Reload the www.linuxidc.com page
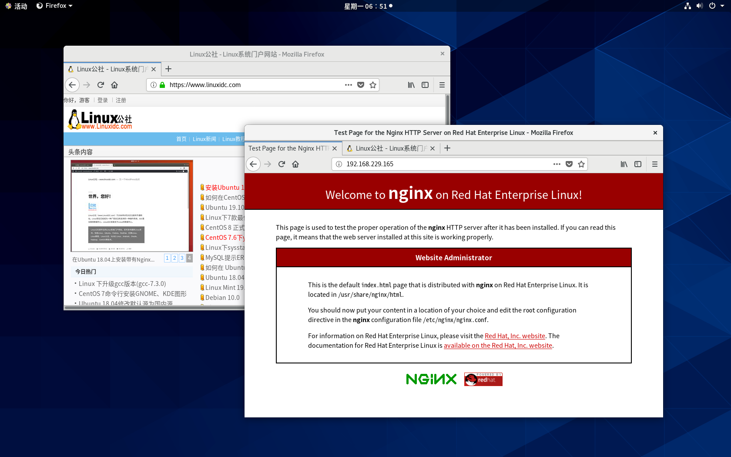 point(101,85)
